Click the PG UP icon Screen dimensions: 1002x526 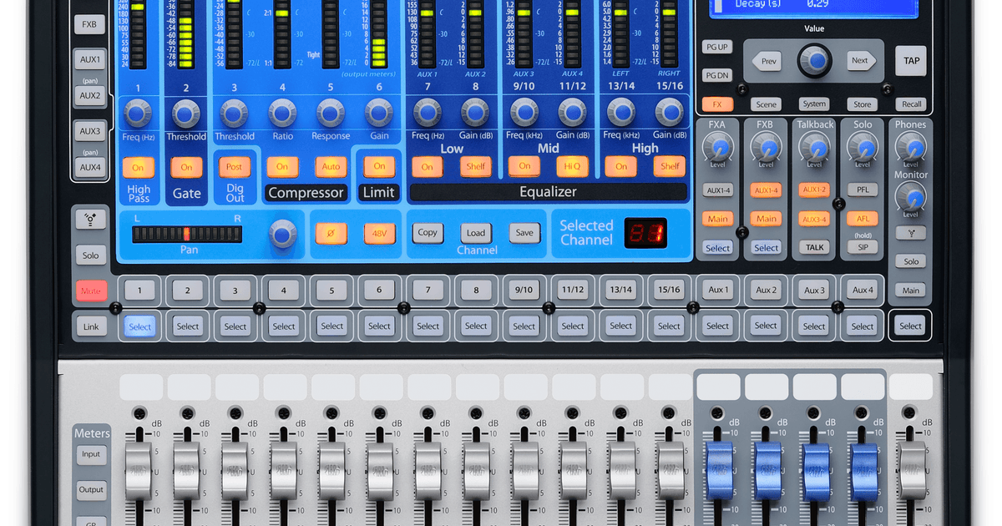(x=716, y=47)
